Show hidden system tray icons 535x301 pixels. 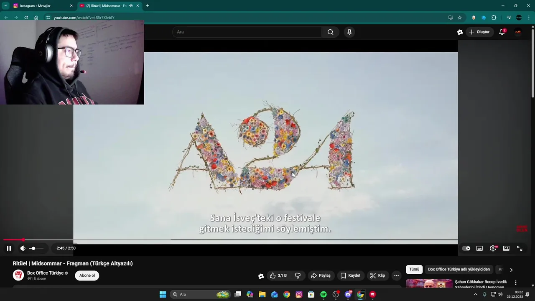(x=475, y=294)
